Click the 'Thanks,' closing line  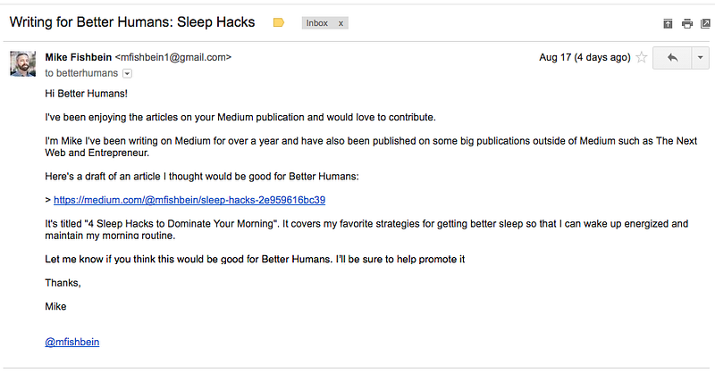[63, 283]
